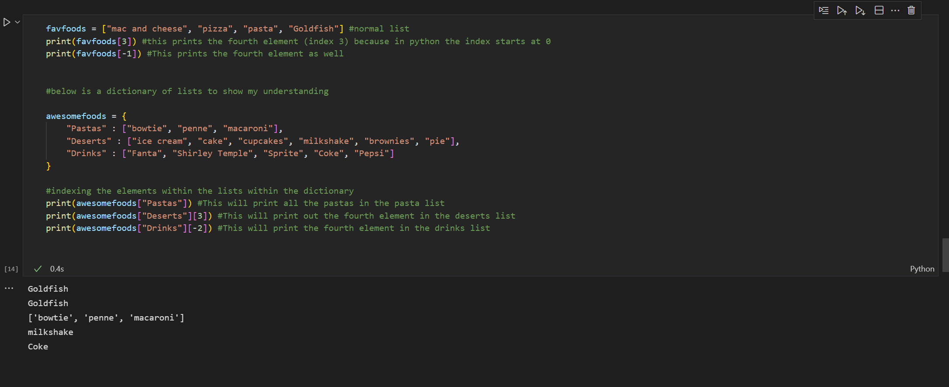Run the cell with the play button
Image resolution: width=949 pixels, height=387 pixels.
point(7,22)
